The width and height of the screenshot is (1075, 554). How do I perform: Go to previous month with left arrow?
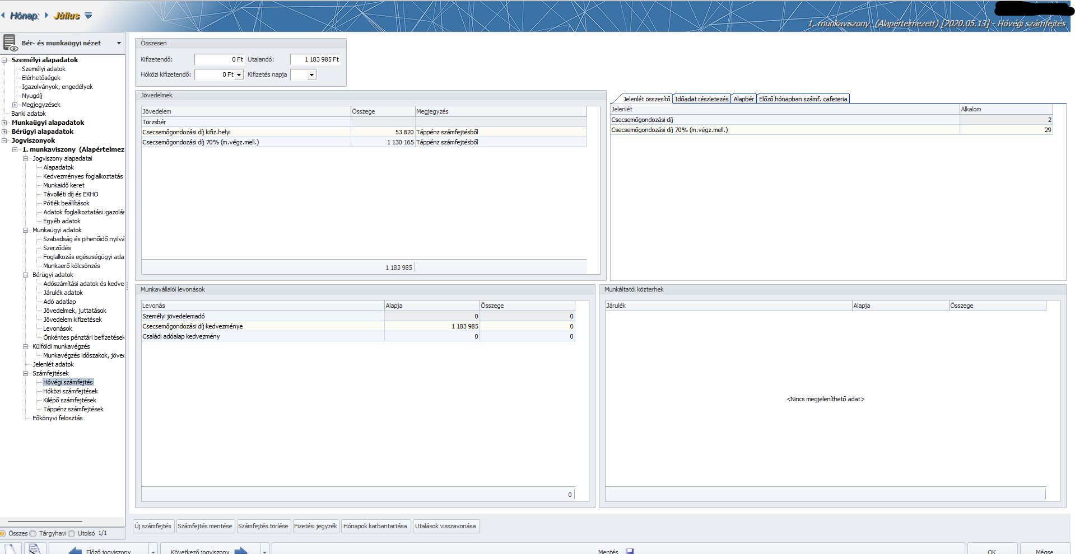click(x=3, y=16)
